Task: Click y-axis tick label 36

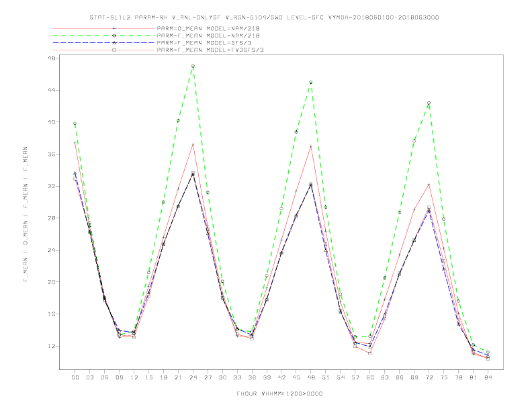Action: [52, 154]
